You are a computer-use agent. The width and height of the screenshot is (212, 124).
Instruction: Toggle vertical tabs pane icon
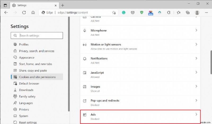pyautogui.click(x=5, y=5)
